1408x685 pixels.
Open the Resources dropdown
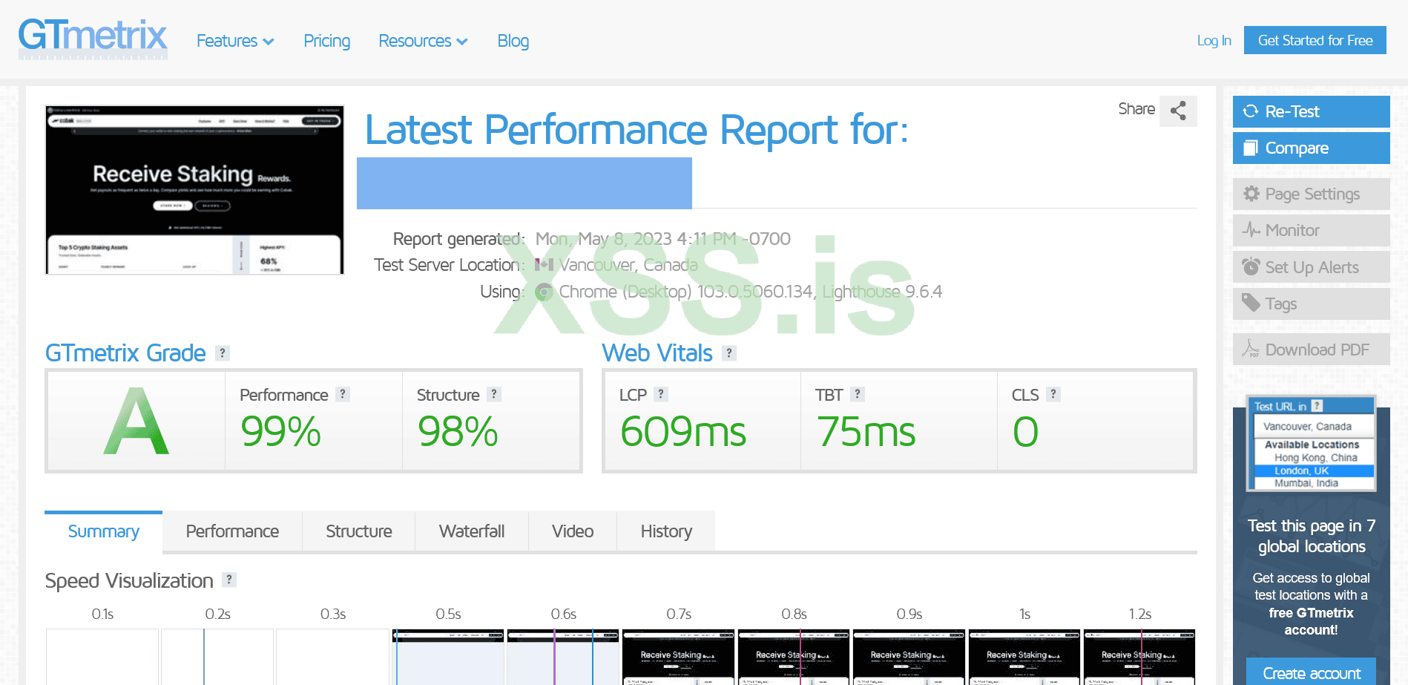point(422,41)
